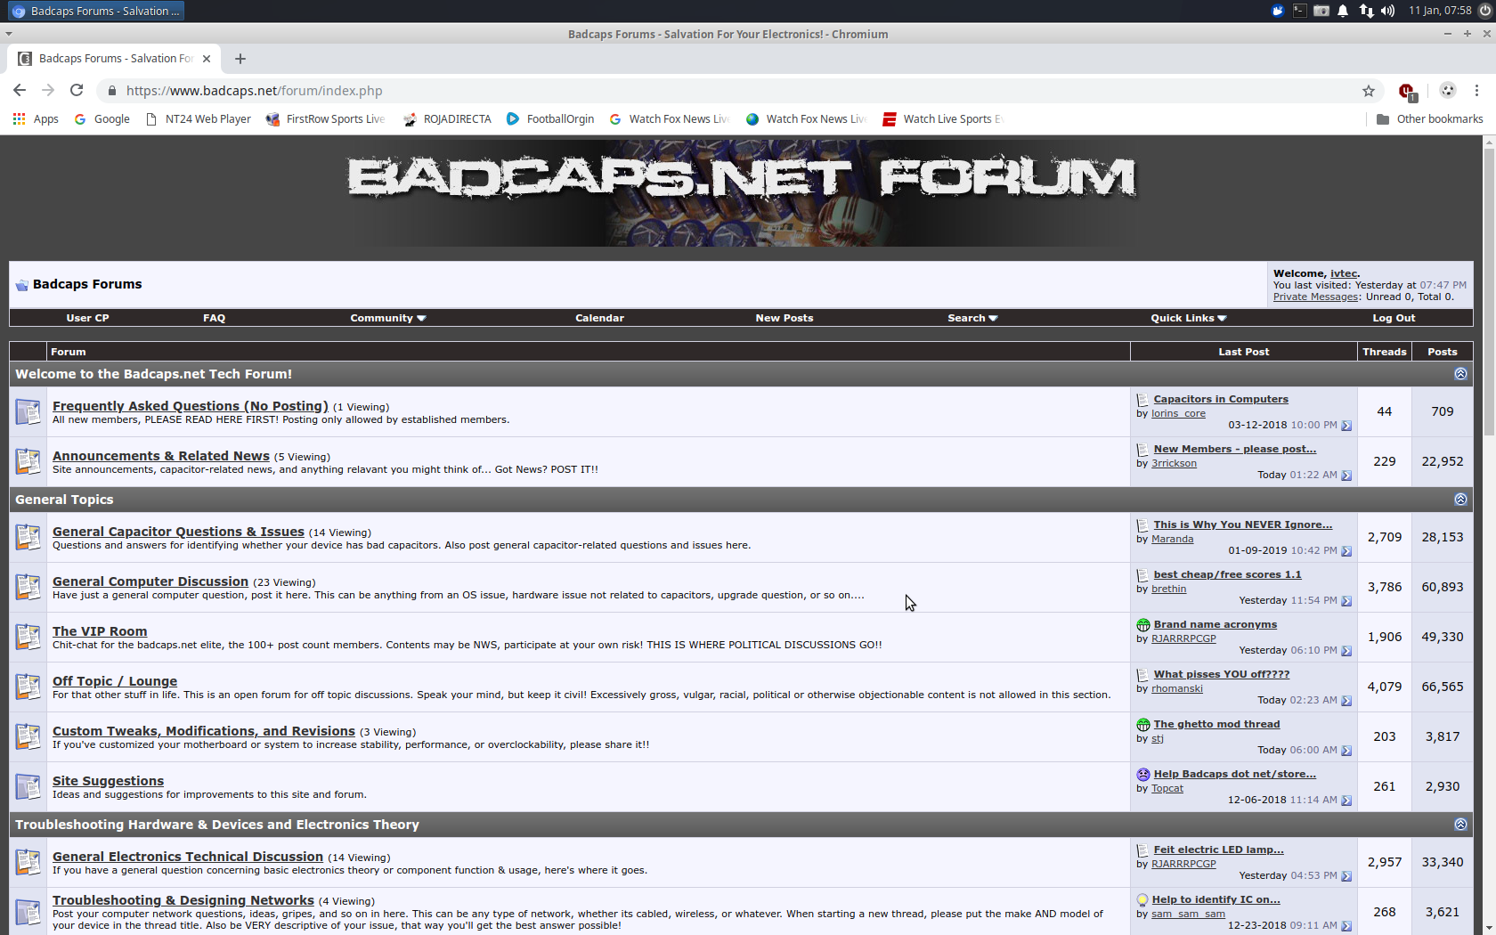Click the browser back arrow
Screen dimensions: 1496x935
(x=20, y=90)
